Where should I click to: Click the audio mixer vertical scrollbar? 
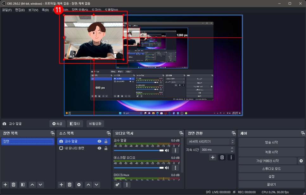182,155
